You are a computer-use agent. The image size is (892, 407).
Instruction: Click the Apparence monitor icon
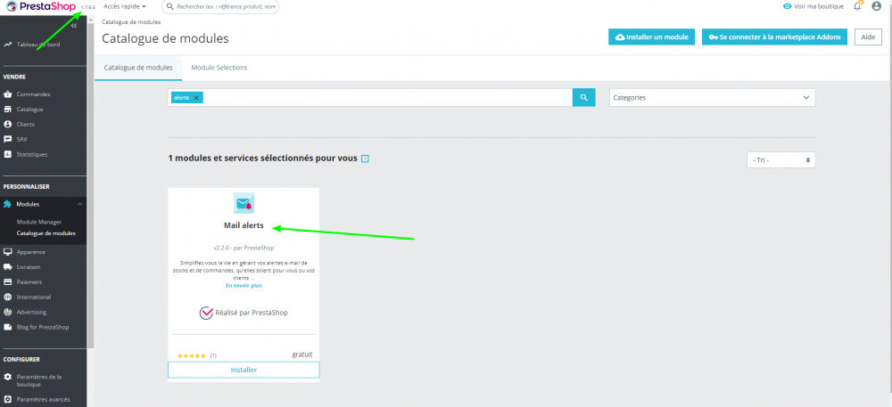coord(8,252)
